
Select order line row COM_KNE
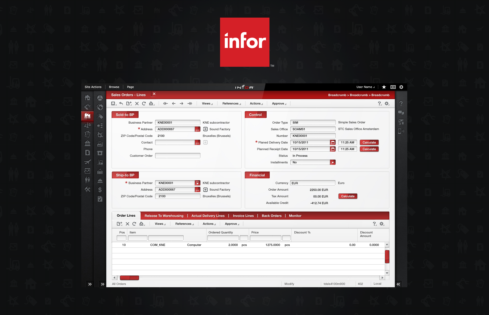[248, 245]
